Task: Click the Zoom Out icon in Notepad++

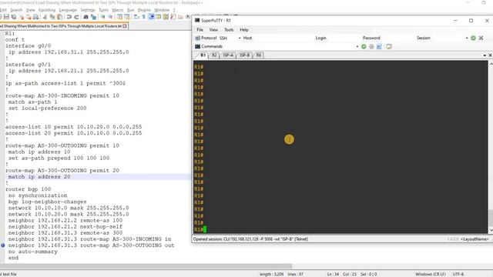Action: pos(110,17)
